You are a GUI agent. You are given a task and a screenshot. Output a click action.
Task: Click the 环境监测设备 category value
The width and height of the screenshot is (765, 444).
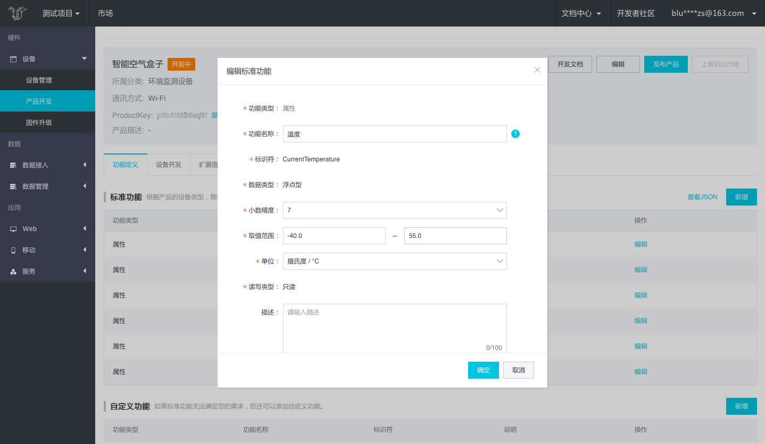(x=171, y=81)
